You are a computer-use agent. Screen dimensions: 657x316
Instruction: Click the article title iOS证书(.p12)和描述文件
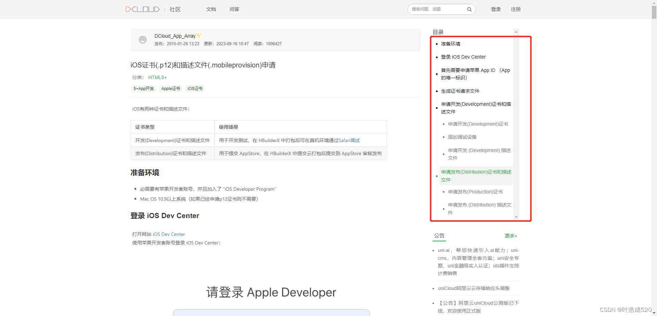203,65
